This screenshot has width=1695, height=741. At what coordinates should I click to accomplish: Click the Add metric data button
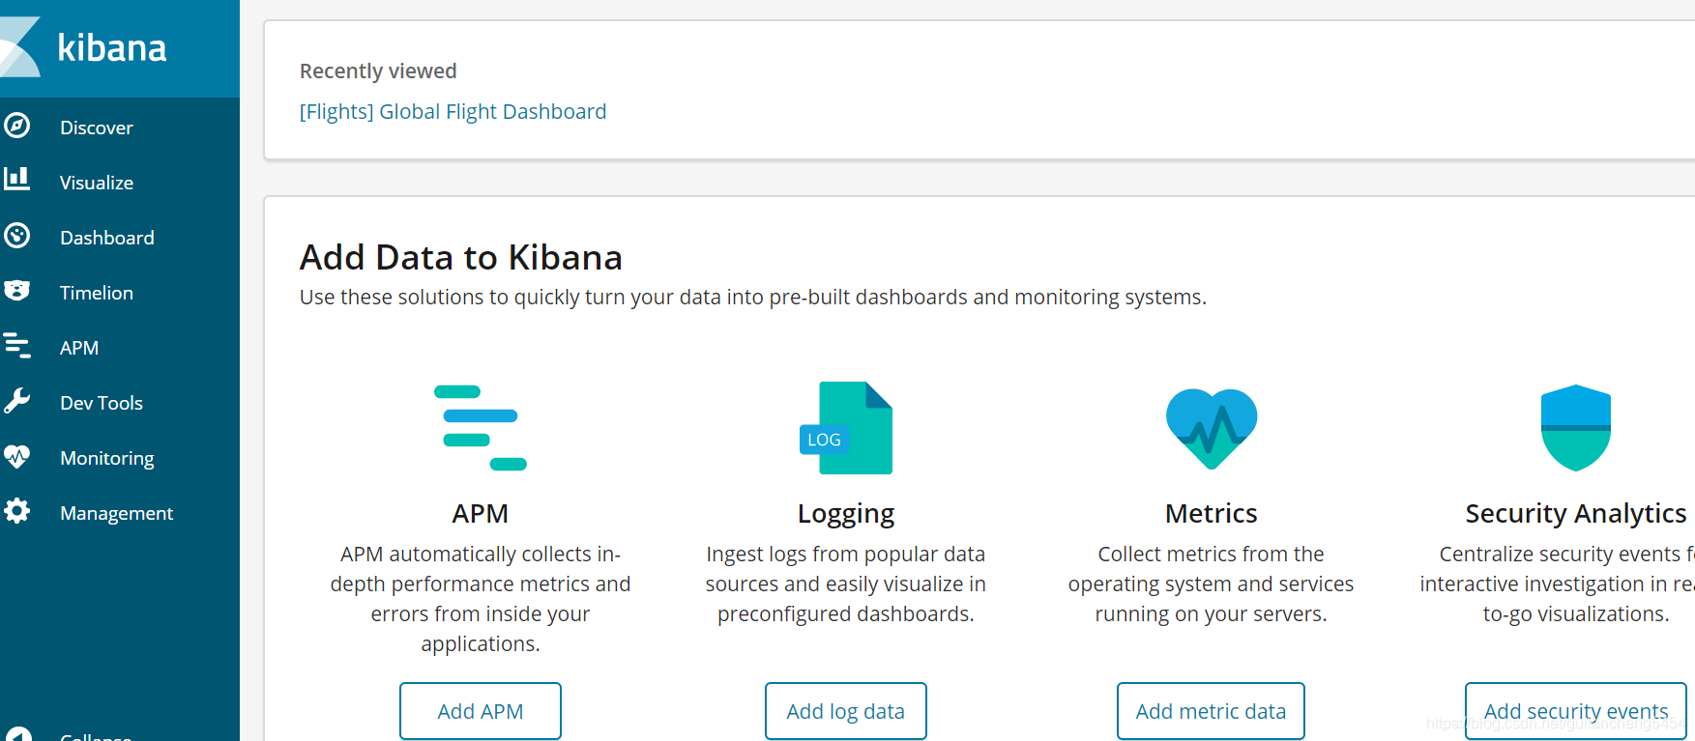[1211, 711]
